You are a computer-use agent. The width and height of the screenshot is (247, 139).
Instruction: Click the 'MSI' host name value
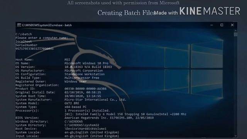coord(67,59)
